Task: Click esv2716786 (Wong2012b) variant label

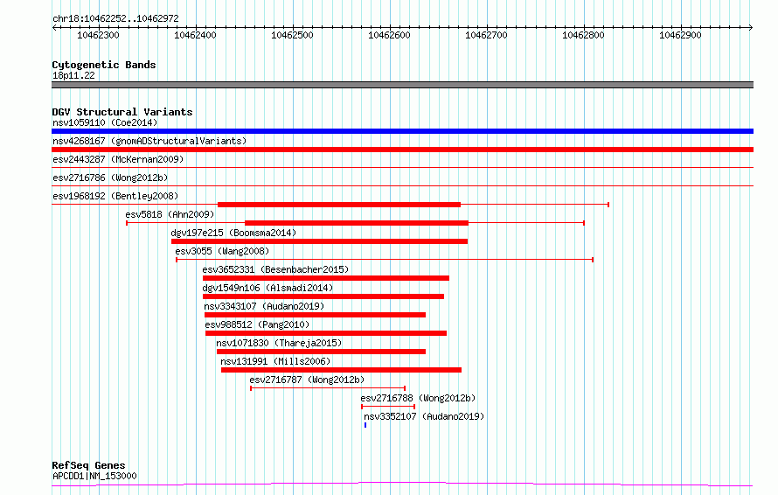Action: pos(110,178)
